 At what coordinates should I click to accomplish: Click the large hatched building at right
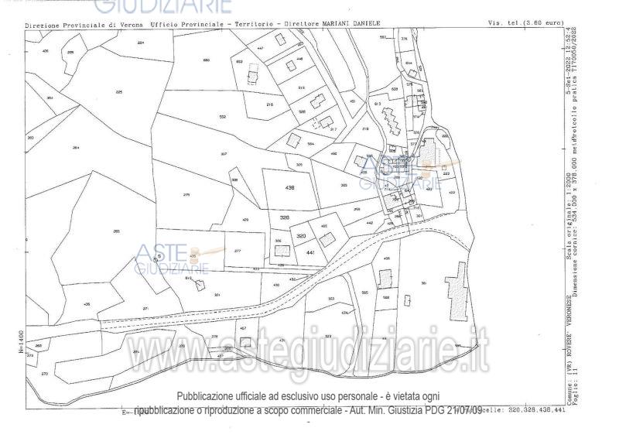457,290
